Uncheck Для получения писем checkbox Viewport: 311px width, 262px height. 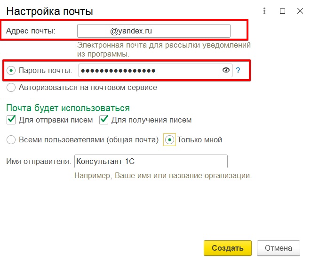(104, 120)
